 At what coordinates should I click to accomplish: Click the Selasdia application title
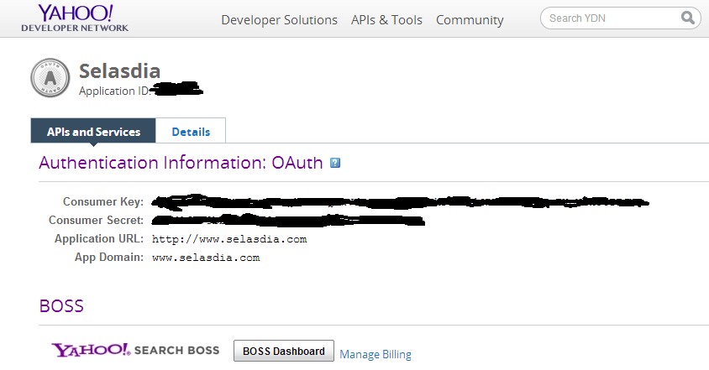click(120, 71)
